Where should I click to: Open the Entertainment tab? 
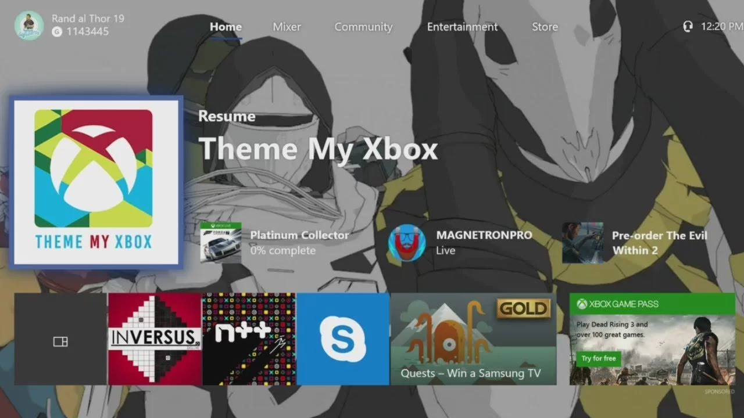pyautogui.click(x=462, y=27)
